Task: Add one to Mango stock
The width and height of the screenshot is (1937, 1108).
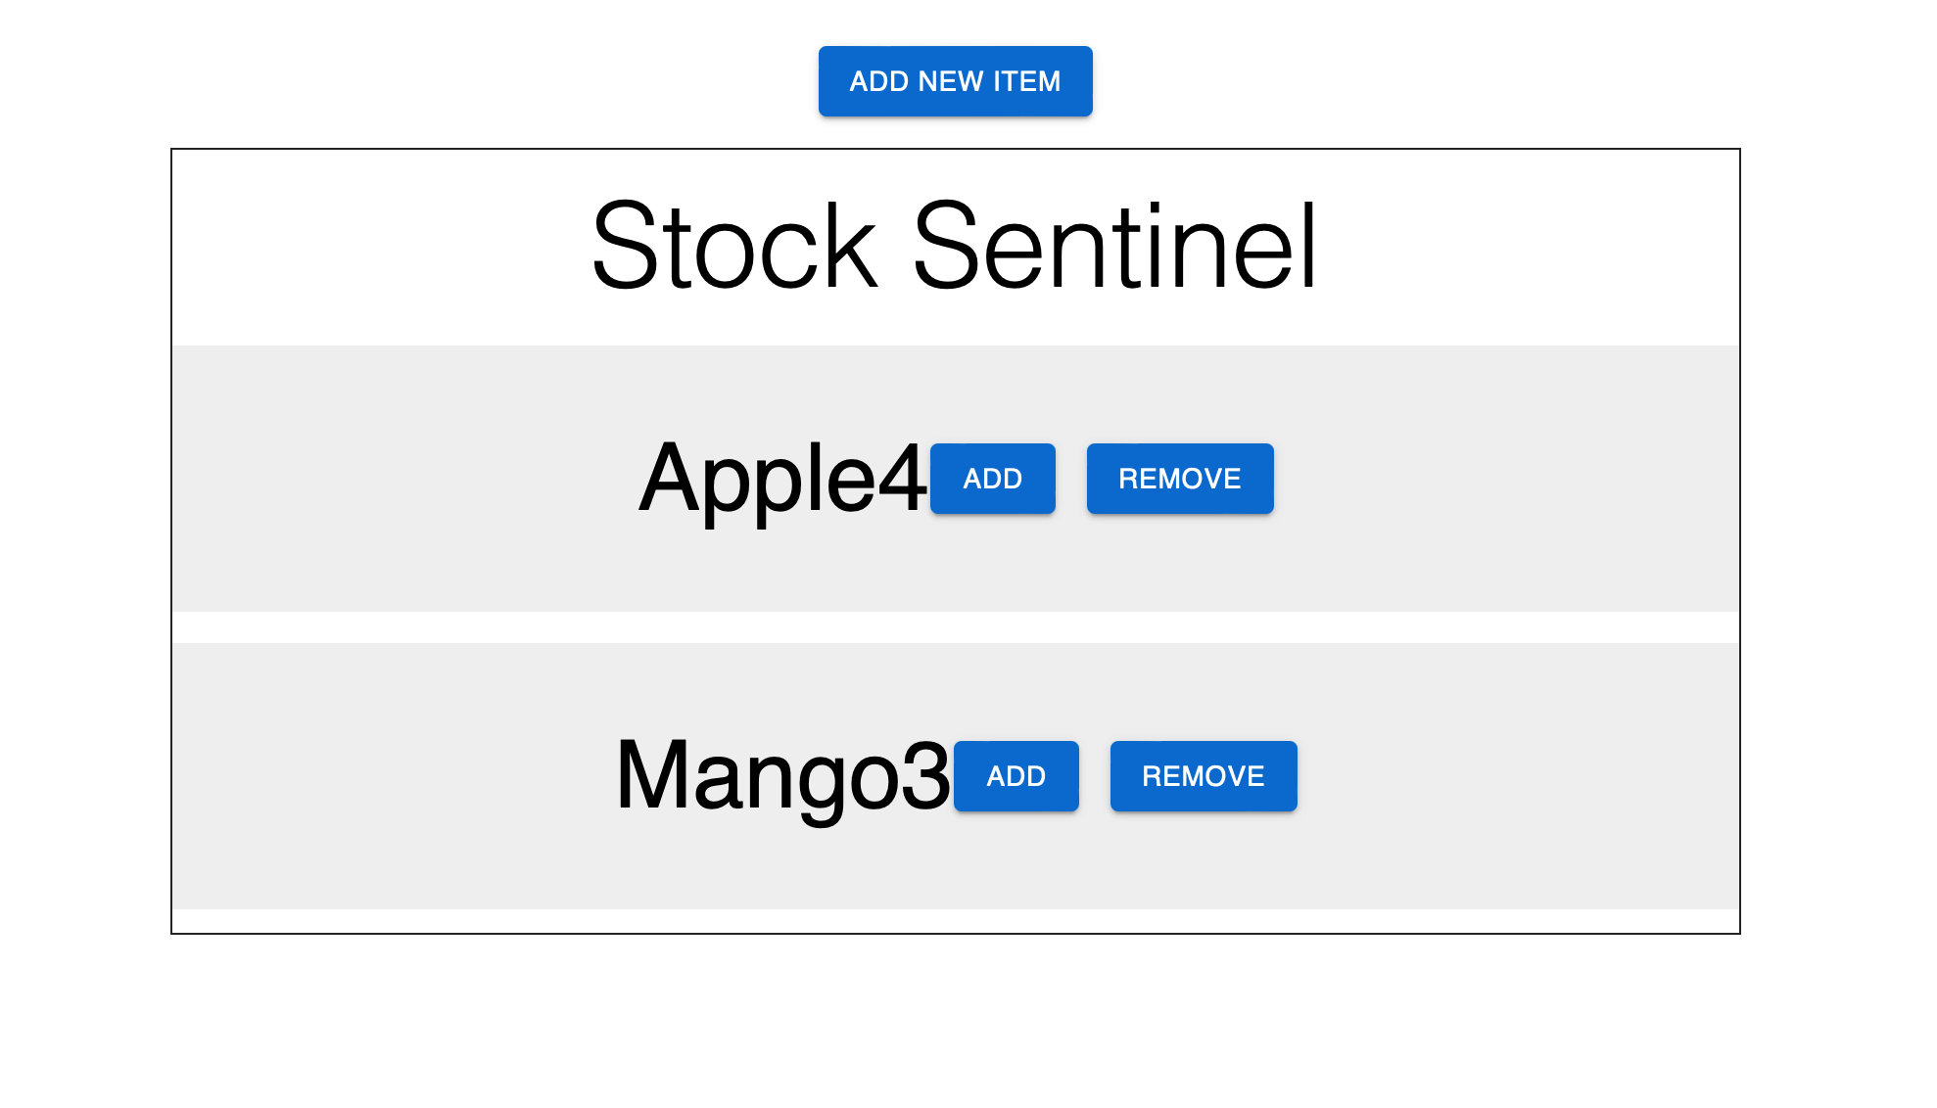Action: (1016, 776)
